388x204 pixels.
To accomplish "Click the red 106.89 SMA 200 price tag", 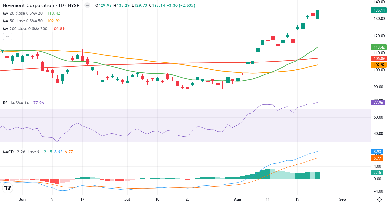I will click(379, 58).
